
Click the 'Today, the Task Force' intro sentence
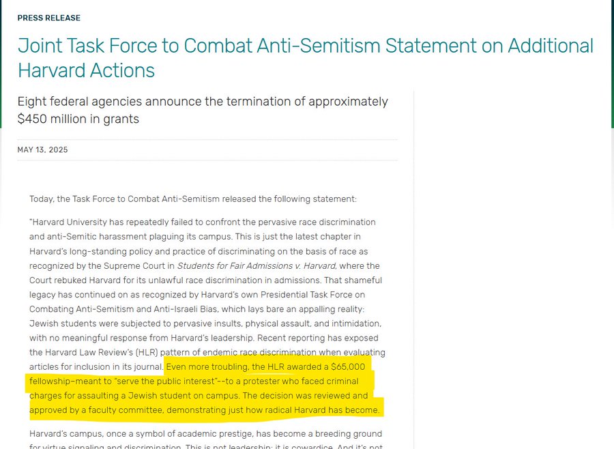tap(193, 199)
